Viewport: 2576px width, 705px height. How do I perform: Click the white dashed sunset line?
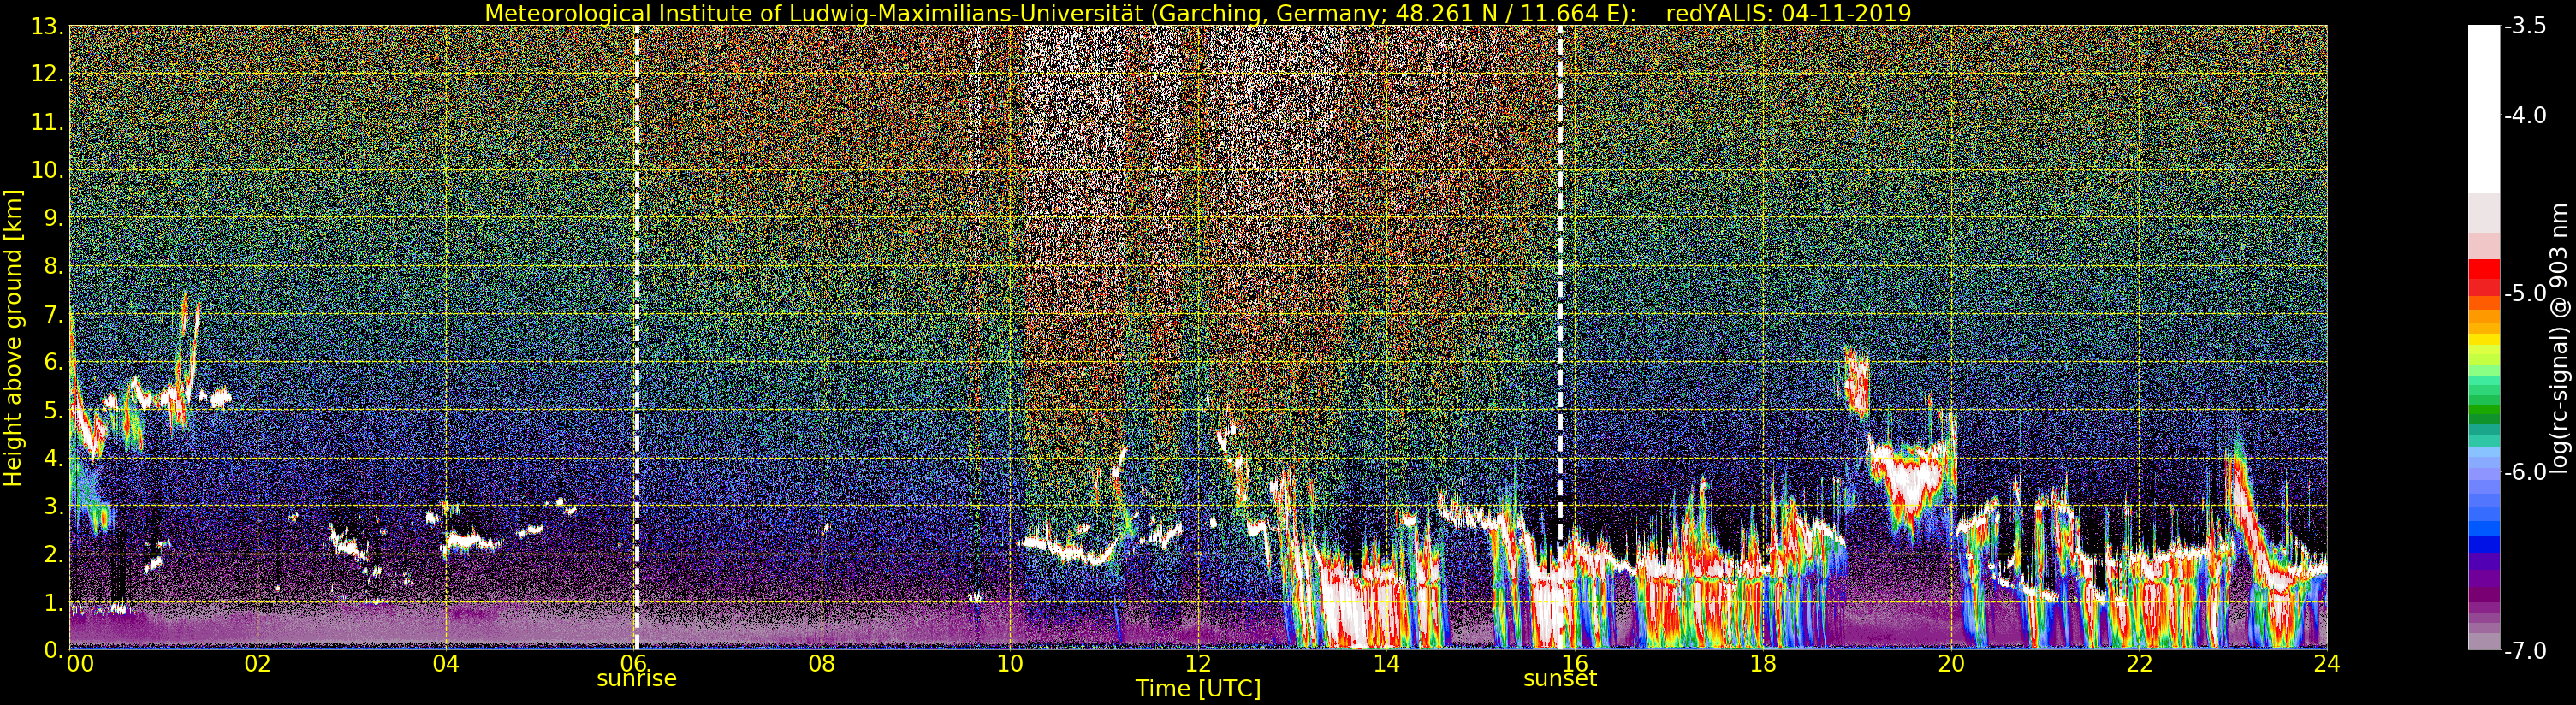1560,338
